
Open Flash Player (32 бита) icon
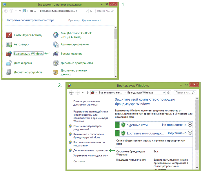click(9, 35)
